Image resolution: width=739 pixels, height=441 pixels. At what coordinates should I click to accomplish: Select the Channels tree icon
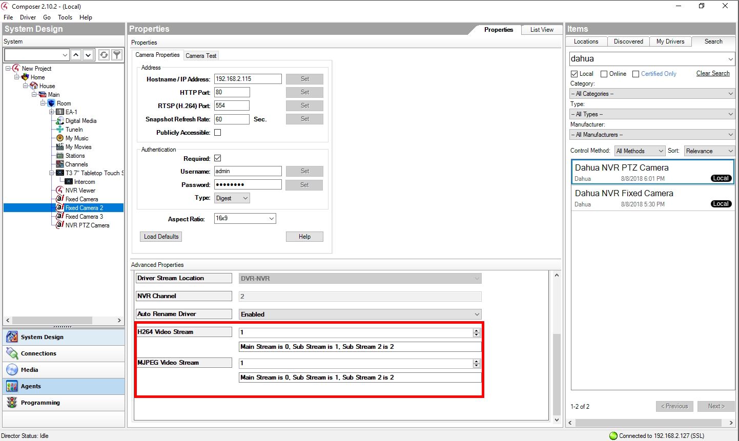point(60,164)
